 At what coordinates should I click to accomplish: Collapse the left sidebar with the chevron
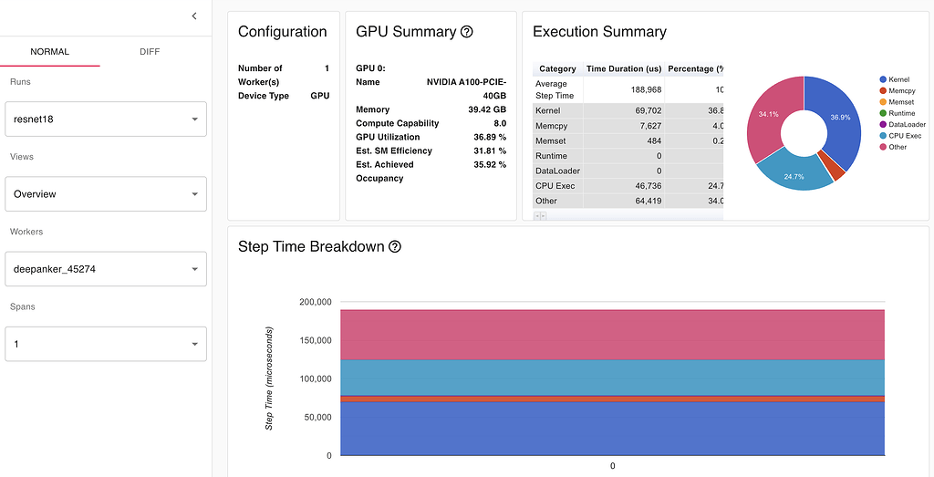coord(194,16)
